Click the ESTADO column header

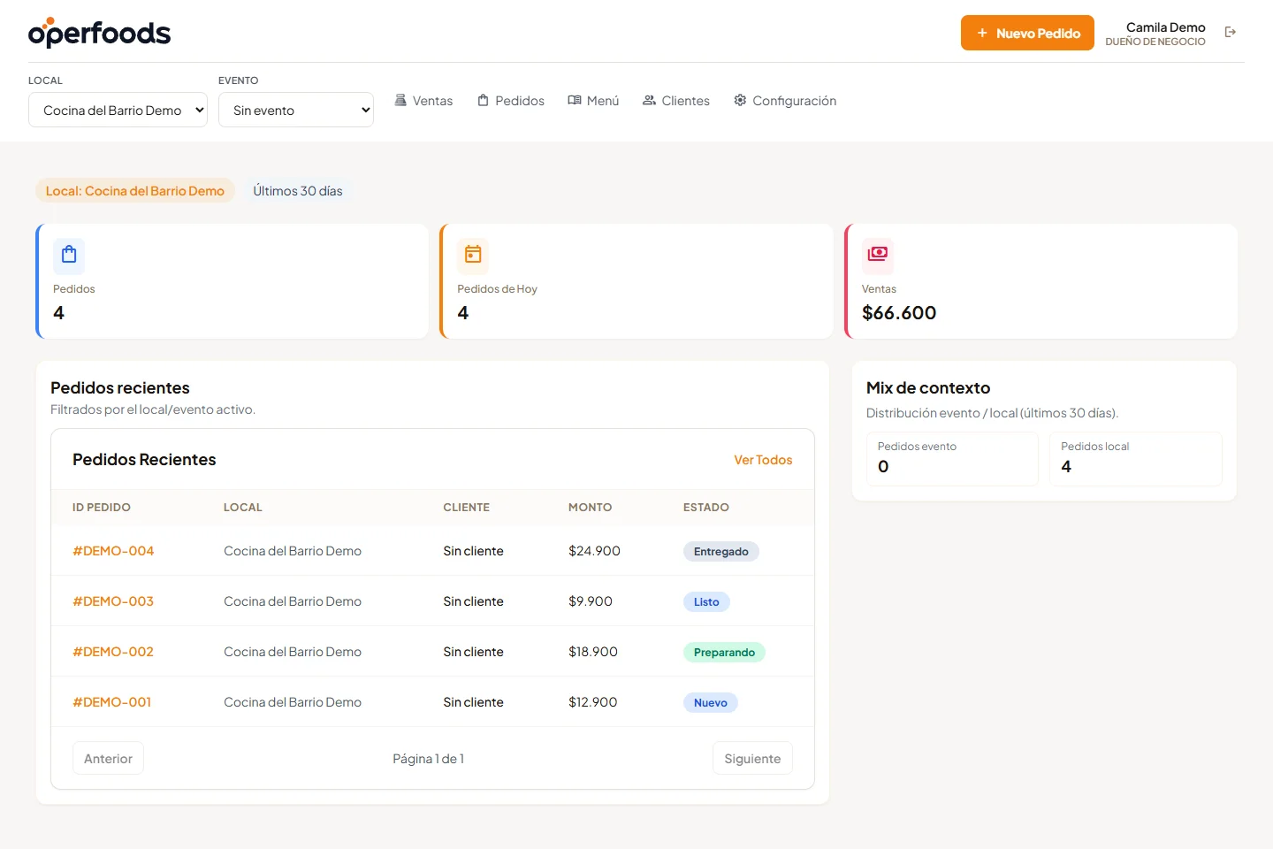(706, 508)
